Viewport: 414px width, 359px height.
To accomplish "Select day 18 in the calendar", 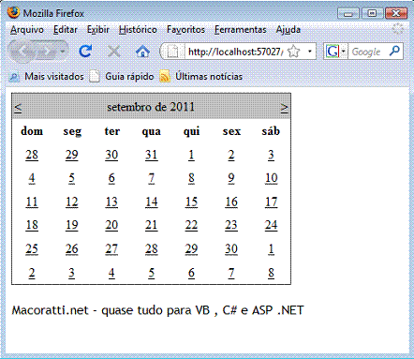I will click(x=32, y=225).
